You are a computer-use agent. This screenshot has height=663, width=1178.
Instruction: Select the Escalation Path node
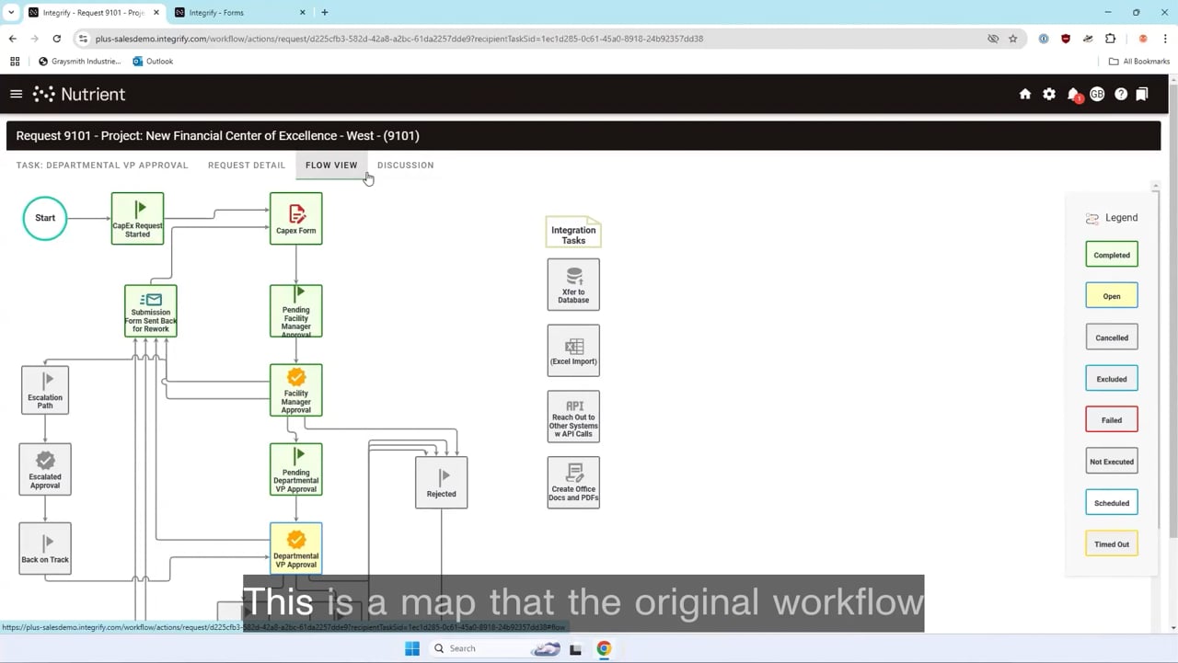coord(45,390)
